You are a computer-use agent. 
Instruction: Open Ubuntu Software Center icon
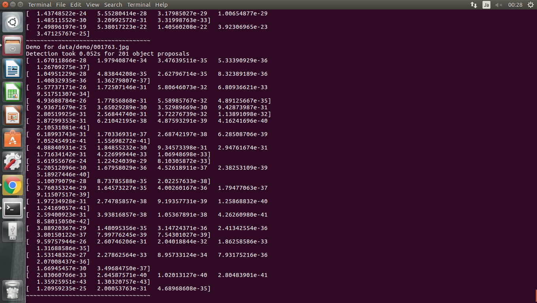tap(13, 138)
